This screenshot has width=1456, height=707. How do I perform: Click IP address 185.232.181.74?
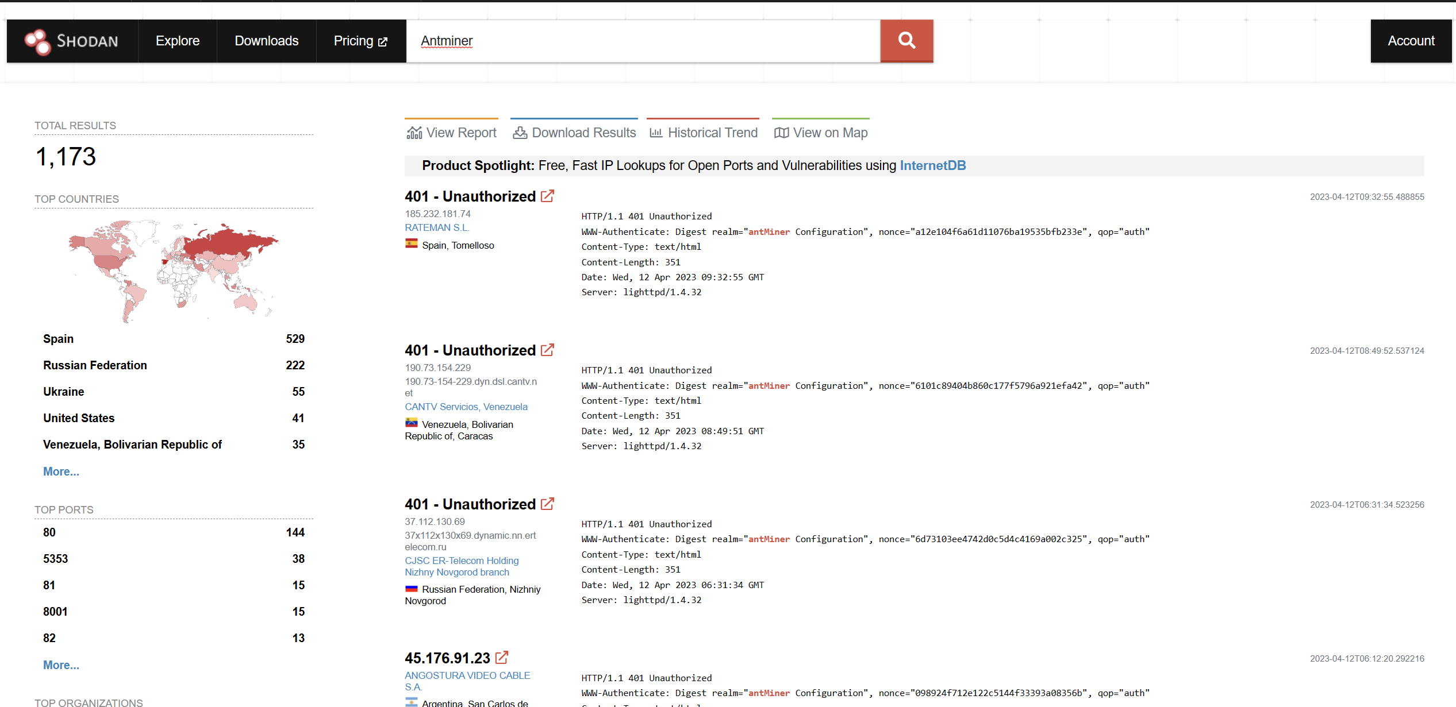tap(437, 214)
